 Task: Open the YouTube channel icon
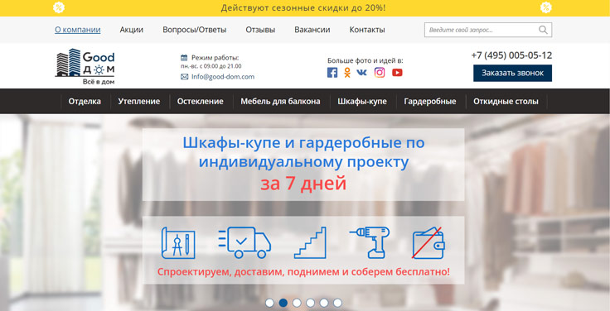coord(397,73)
